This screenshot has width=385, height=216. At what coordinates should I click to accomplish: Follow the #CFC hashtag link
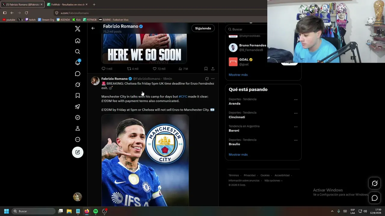(x=183, y=97)
